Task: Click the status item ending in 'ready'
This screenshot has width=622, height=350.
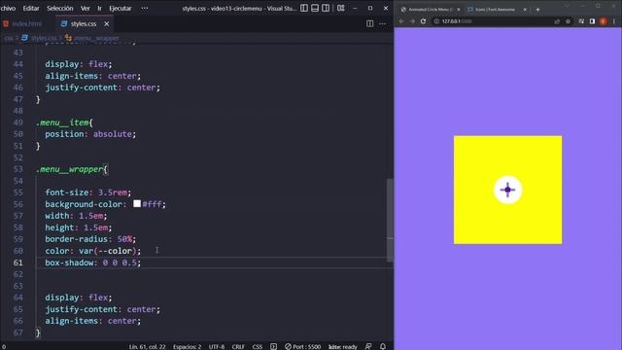Action: (343, 346)
